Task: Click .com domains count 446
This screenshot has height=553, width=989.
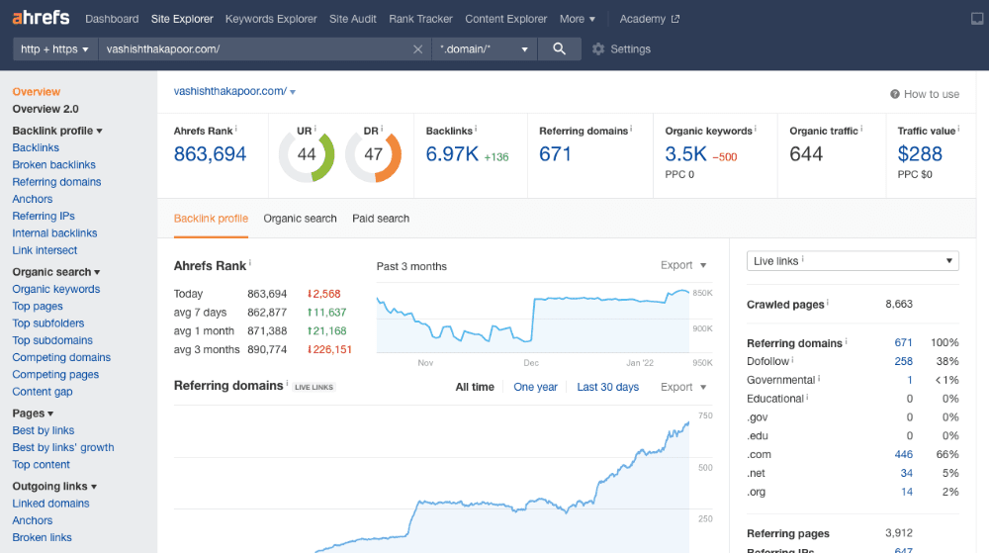Action: point(903,455)
